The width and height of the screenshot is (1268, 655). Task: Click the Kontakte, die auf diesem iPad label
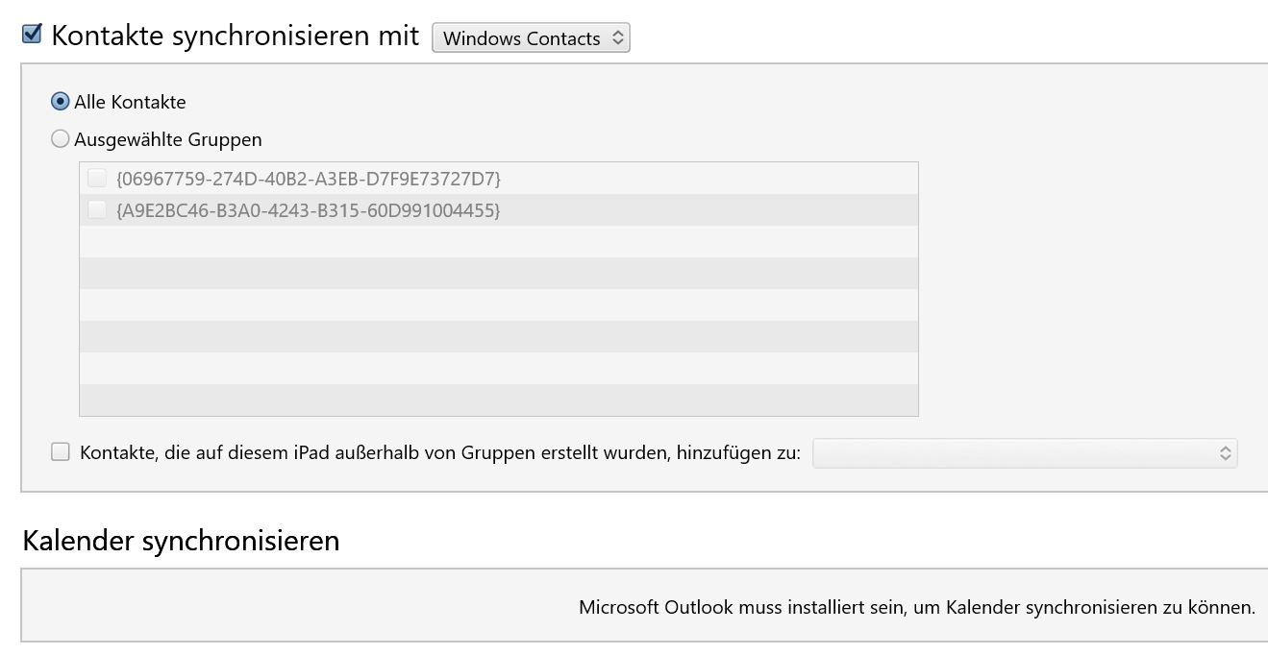[x=440, y=452]
